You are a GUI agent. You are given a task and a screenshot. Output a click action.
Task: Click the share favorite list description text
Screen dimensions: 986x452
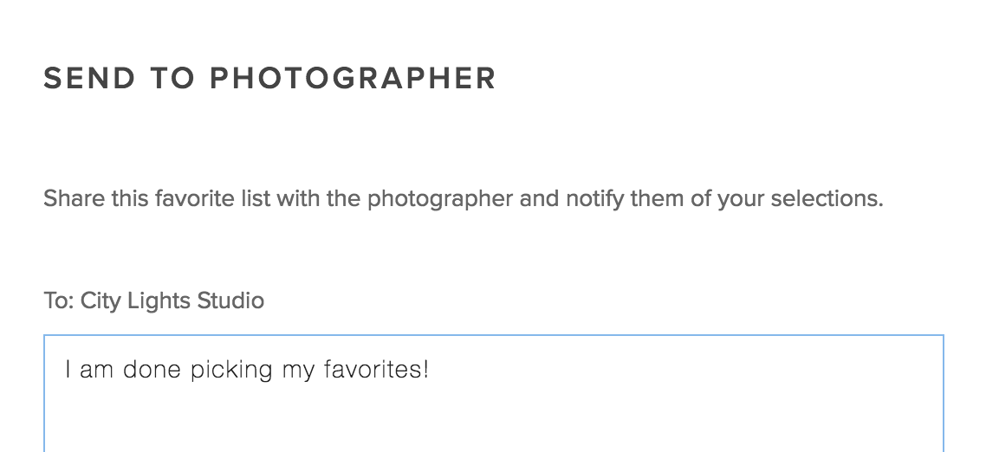463,199
